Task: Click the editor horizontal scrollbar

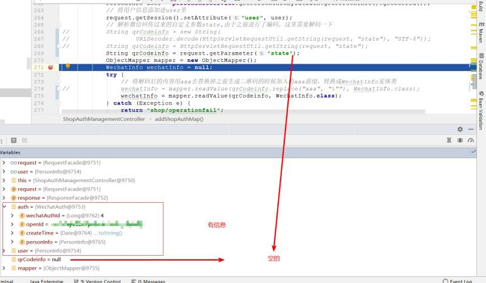Action: pyautogui.click(x=244, y=111)
